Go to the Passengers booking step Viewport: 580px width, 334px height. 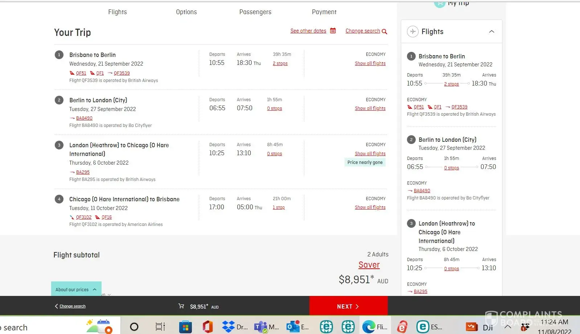pyautogui.click(x=255, y=12)
